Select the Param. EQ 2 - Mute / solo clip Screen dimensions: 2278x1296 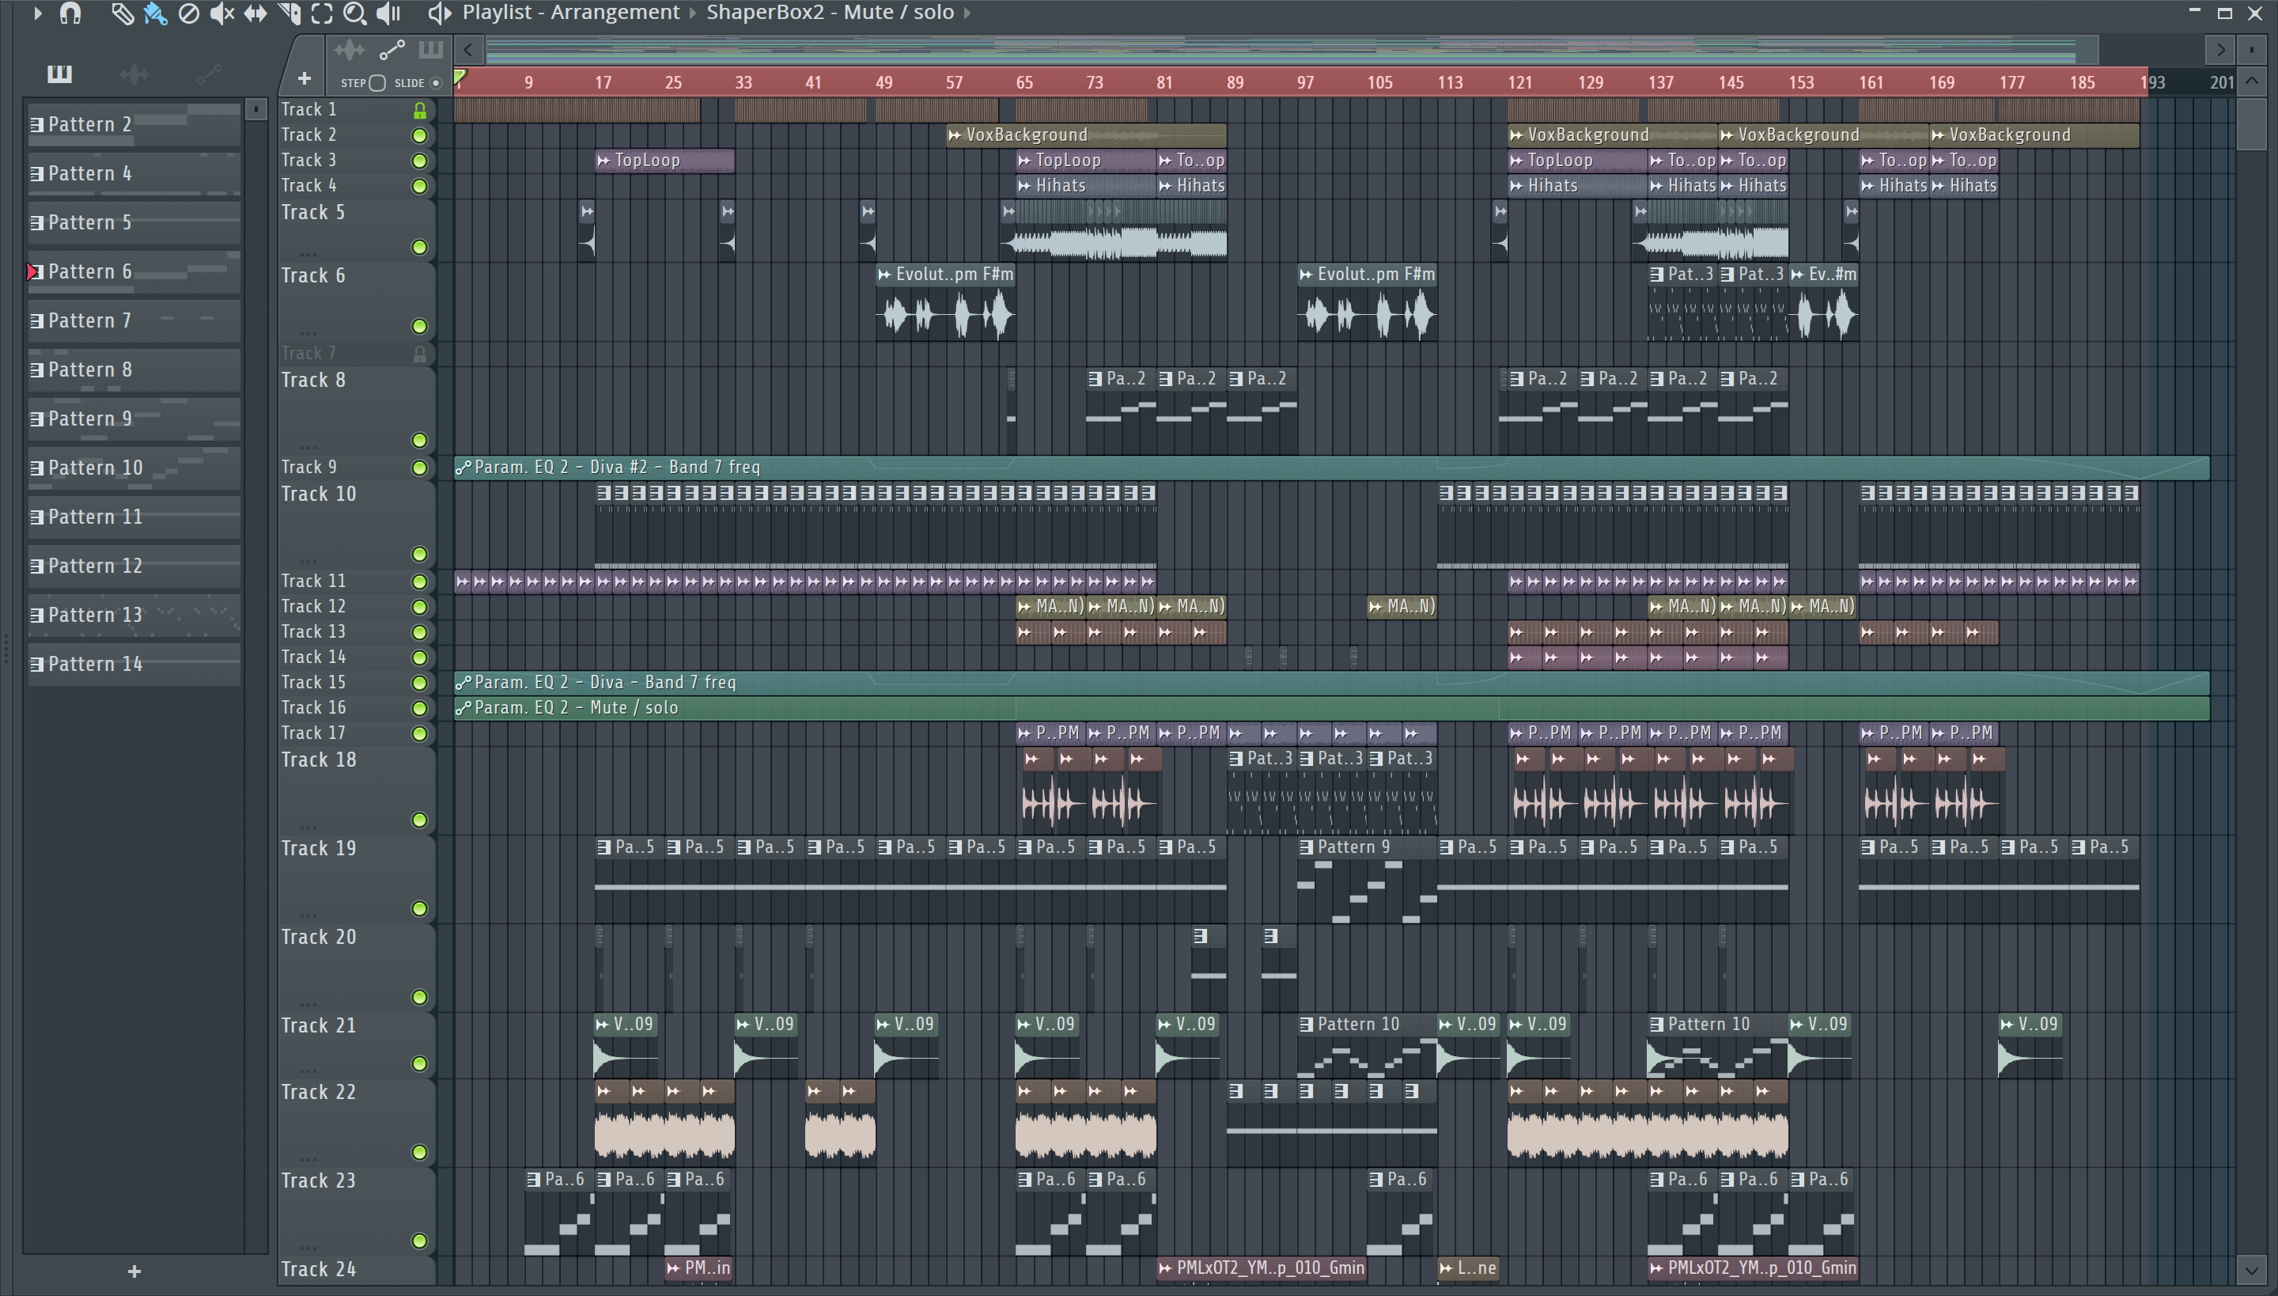[1331, 709]
